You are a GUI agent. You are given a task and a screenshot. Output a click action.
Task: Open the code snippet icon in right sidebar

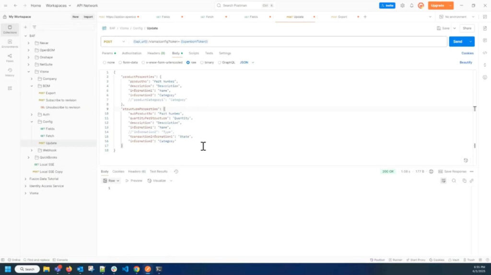485,53
